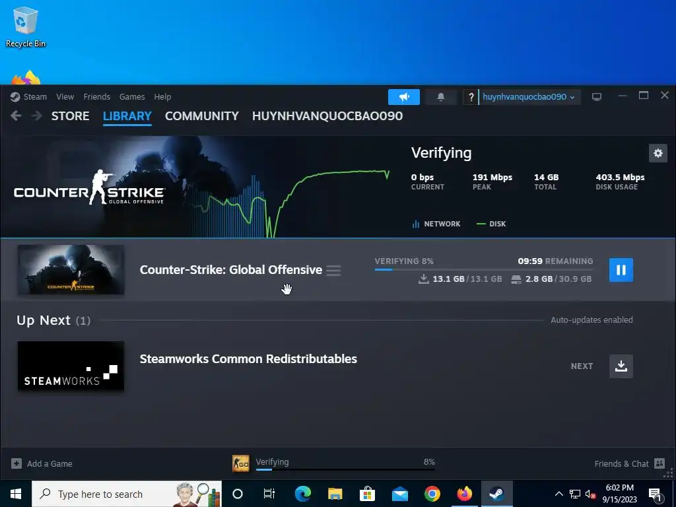Open the Help menu
Image resolution: width=676 pixels, height=507 pixels.
point(162,96)
